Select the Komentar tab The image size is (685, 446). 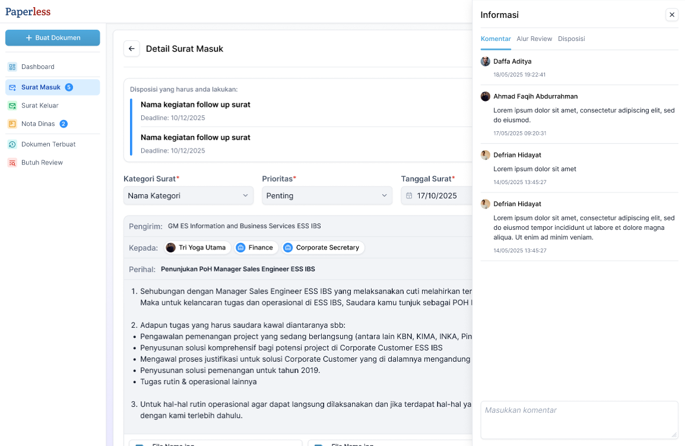(496, 39)
